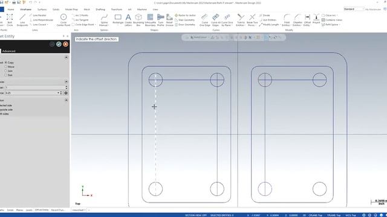Cancel offset with orange X button
387x217 pixels.
[x=65, y=44]
